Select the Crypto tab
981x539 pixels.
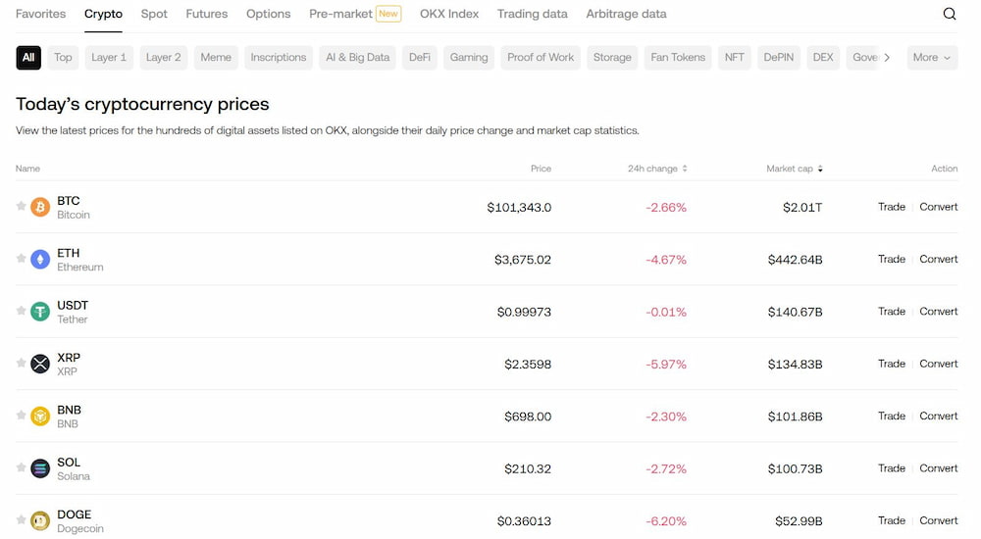(103, 14)
